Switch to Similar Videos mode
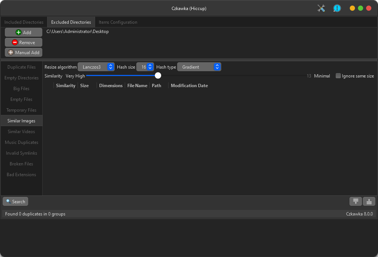The image size is (378, 257). tap(21, 131)
